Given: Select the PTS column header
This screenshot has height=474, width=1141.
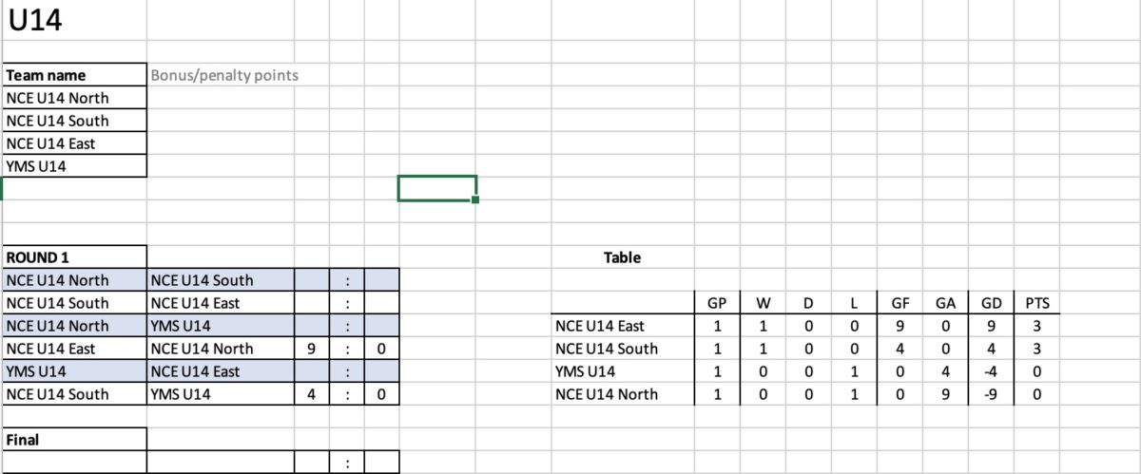Looking at the screenshot, I should pyautogui.click(x=1037, y=303).
